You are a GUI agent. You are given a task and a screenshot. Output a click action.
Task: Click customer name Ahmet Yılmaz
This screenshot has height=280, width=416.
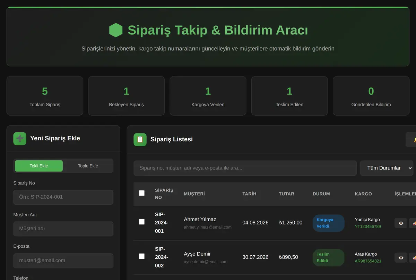pyautogui.click(x=200, y=220)
